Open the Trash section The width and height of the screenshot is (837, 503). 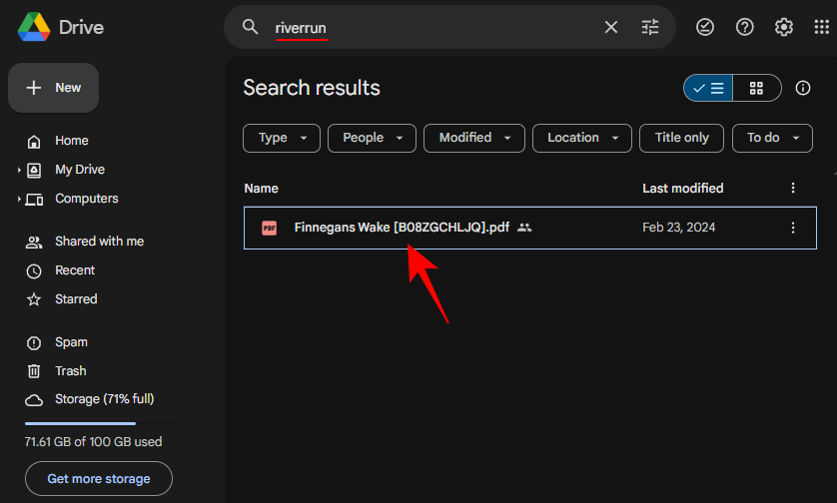pyautogui.click(x=71, y=371)
